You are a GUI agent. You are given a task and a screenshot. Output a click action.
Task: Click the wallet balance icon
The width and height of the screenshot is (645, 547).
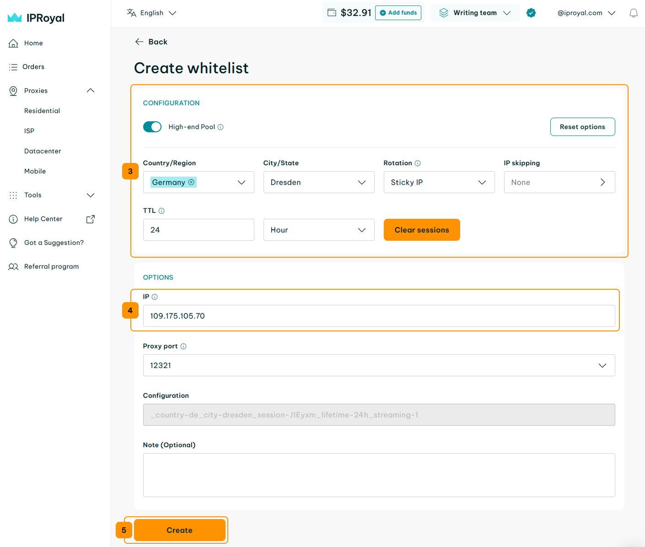332,13
